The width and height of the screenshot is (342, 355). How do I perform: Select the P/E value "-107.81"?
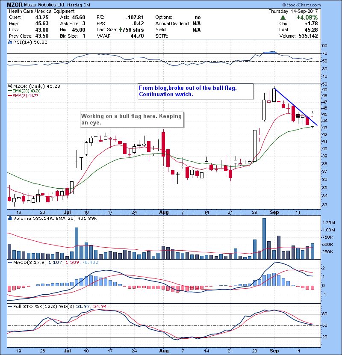(x=135, y=18)
